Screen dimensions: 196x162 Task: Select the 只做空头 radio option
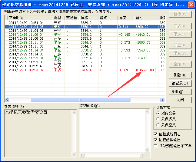158,125
